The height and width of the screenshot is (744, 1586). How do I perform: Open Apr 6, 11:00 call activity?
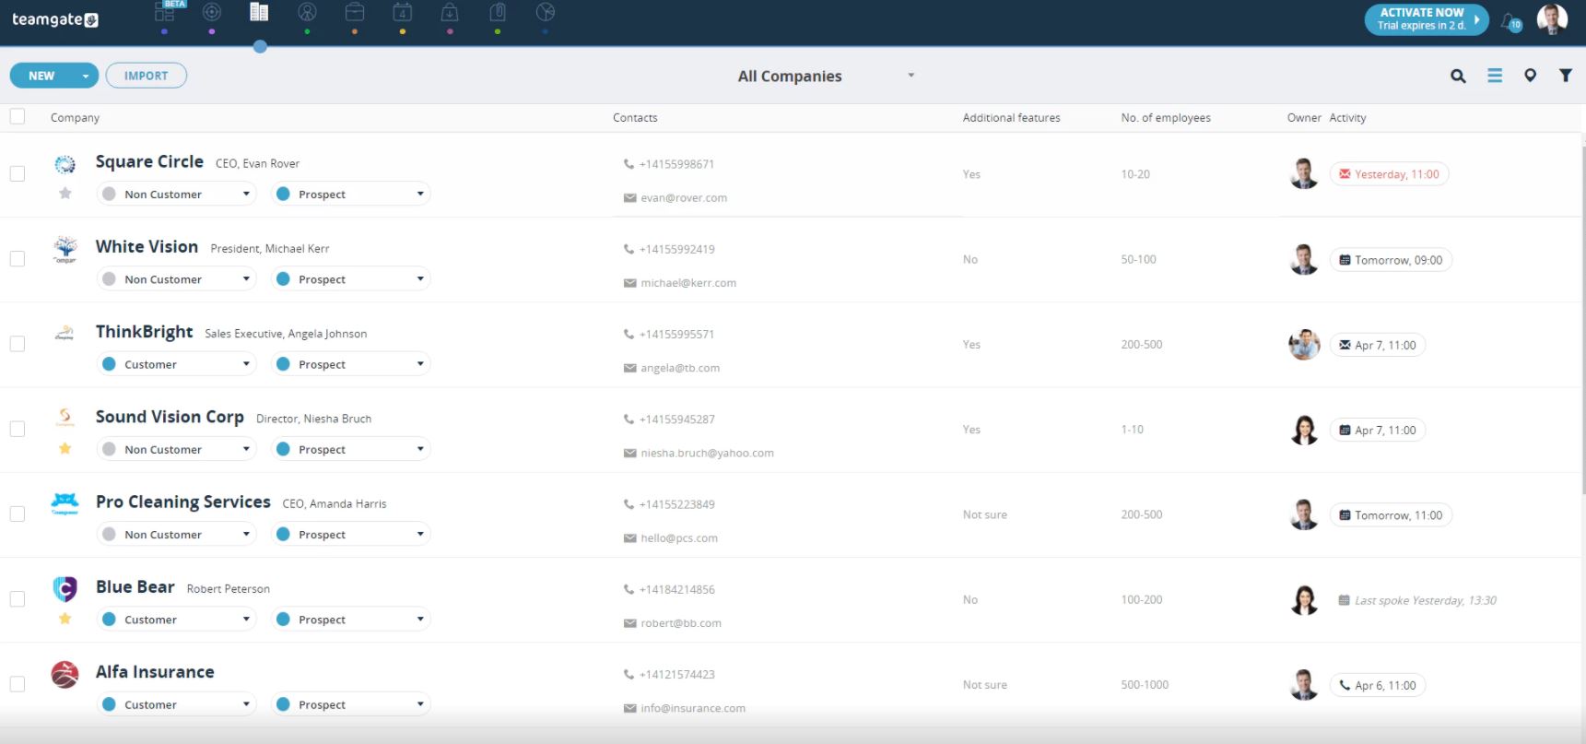pos(1378,685)
